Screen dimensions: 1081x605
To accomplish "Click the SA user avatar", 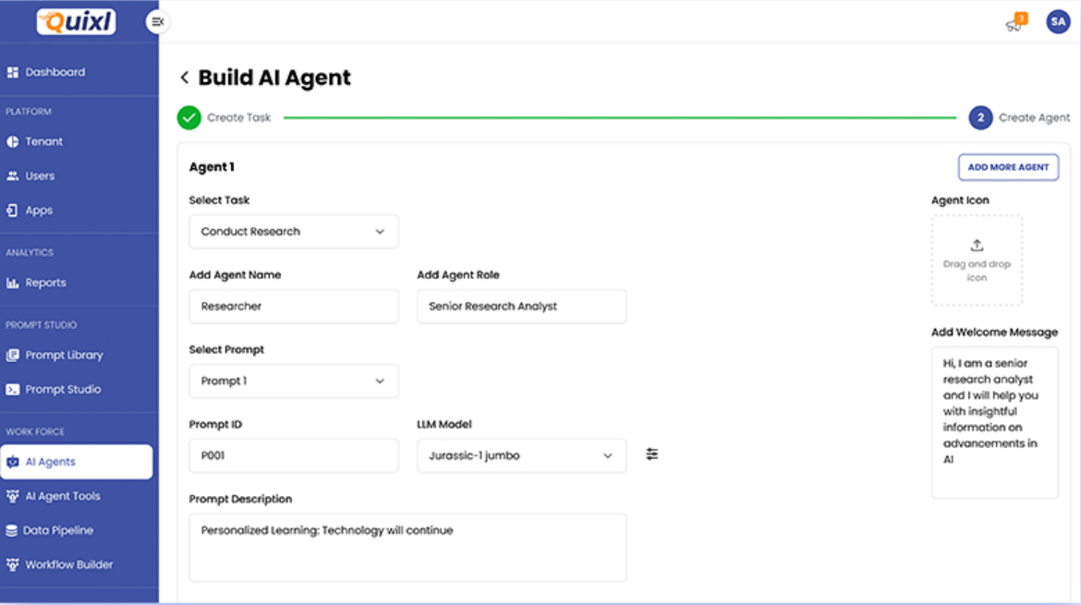I will click(1058, 21).
